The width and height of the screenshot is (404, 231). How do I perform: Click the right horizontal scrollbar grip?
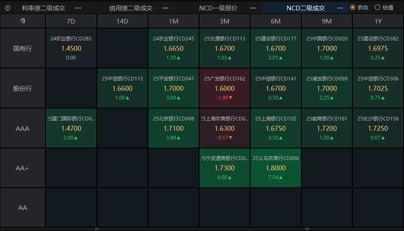pos(307,229)
